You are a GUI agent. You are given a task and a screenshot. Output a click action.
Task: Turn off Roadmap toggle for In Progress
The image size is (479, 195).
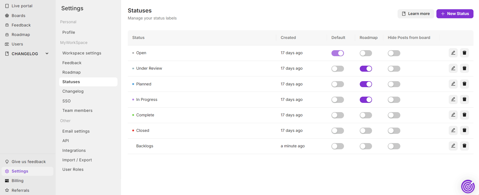pyautogui.click(x=366, y=100)
